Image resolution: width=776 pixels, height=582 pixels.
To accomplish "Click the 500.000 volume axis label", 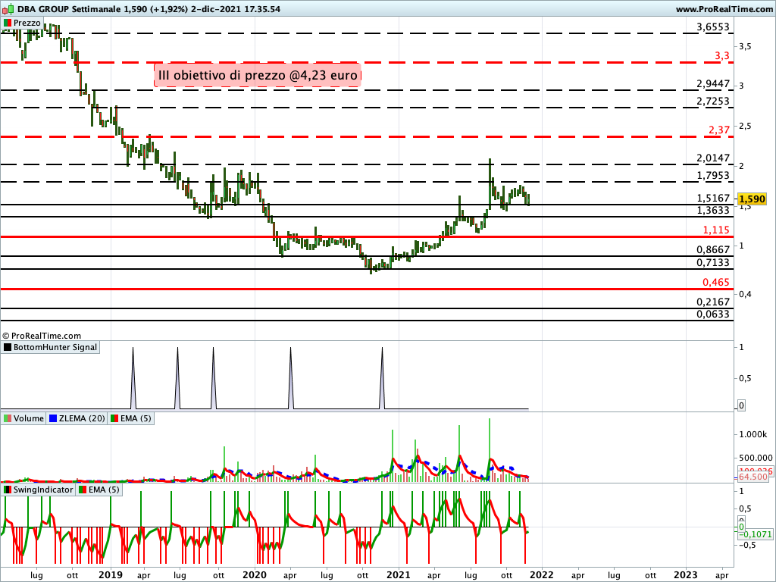I will point(756,458).
